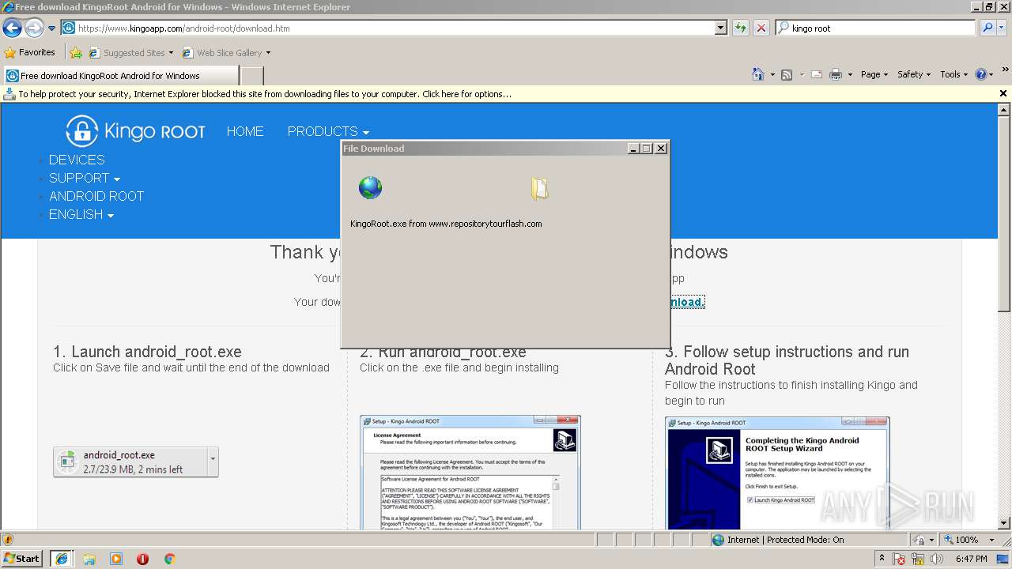Image resolution: width=1012 pixels, height=569 pixels.
Task: Open the DEVICES nav link
Action: (77, 160)
